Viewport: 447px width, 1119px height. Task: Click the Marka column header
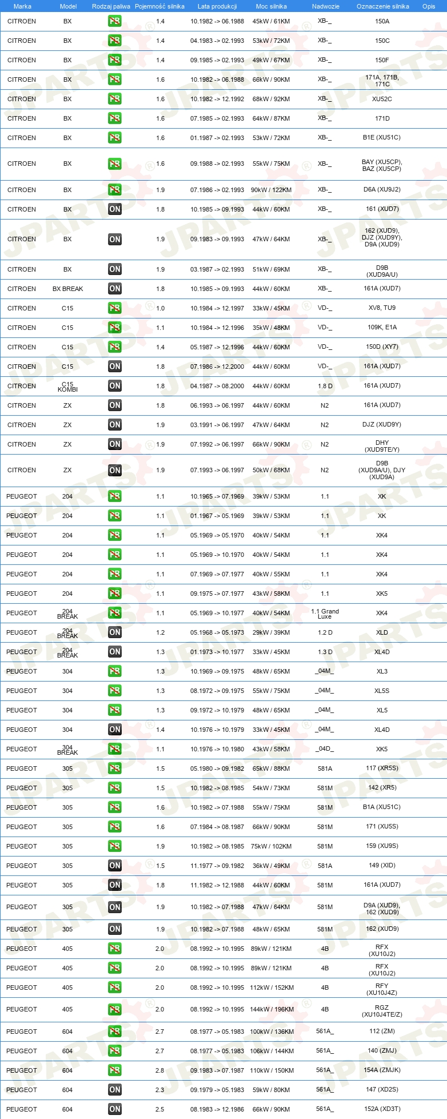click(22, 6)
